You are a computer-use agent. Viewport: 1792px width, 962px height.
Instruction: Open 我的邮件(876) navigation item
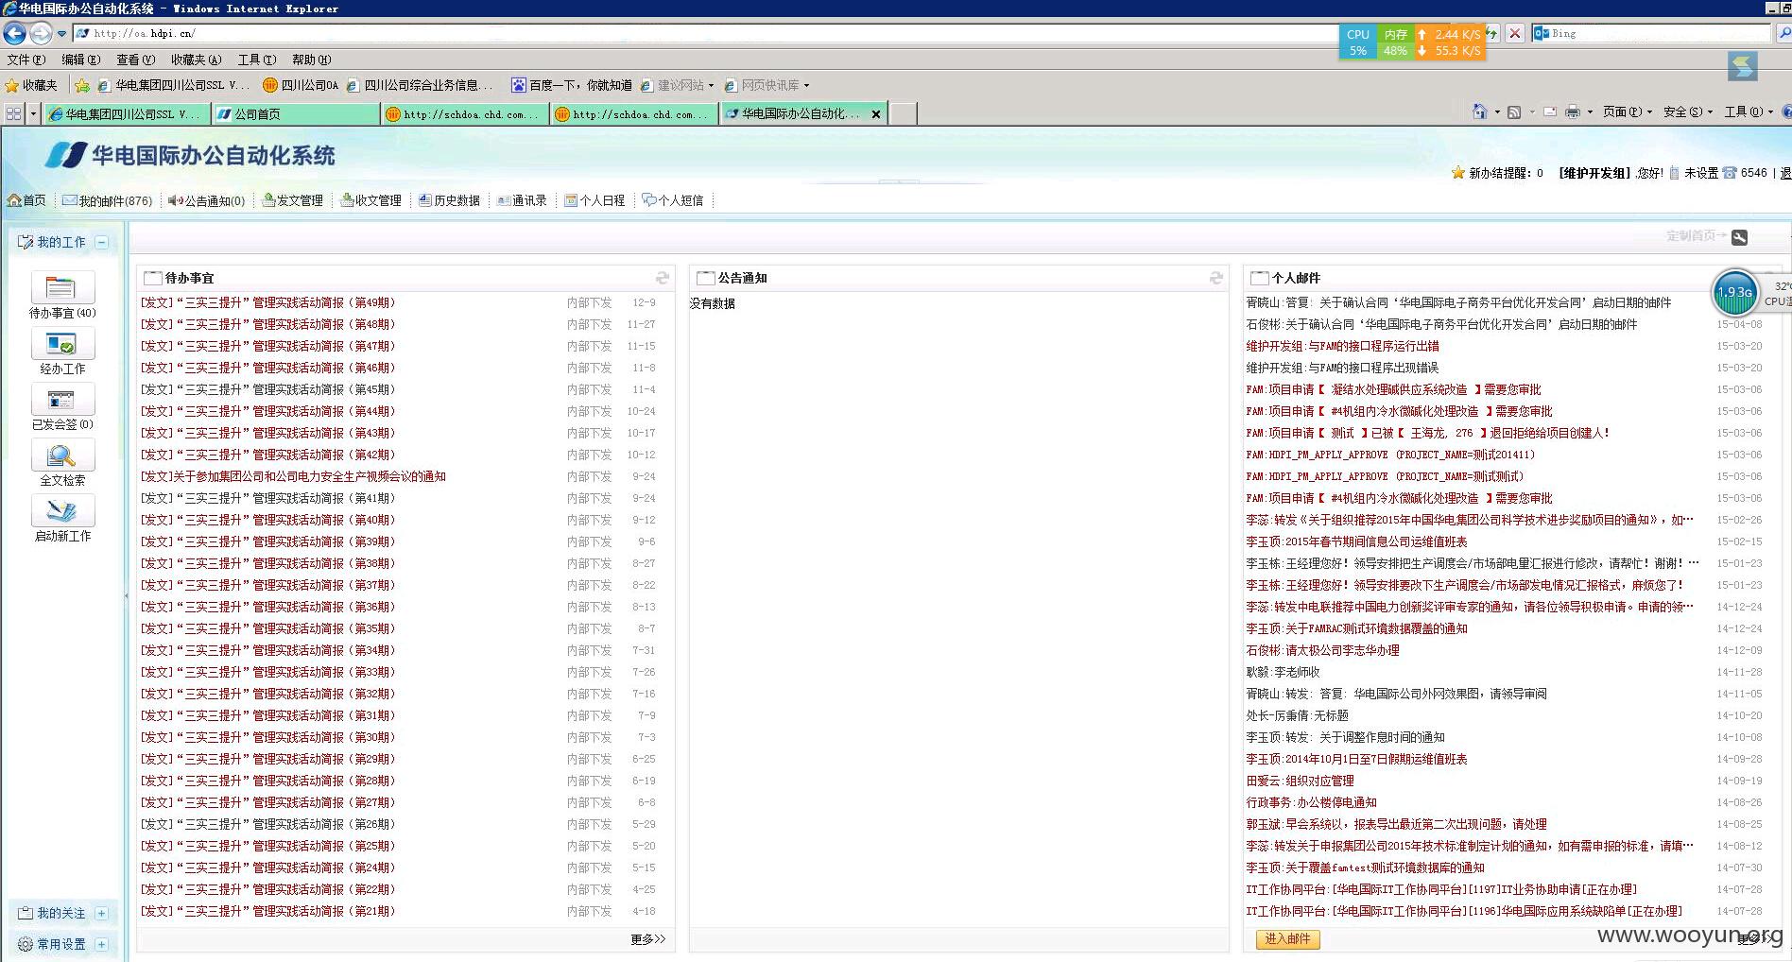click(x=107, y=200)
